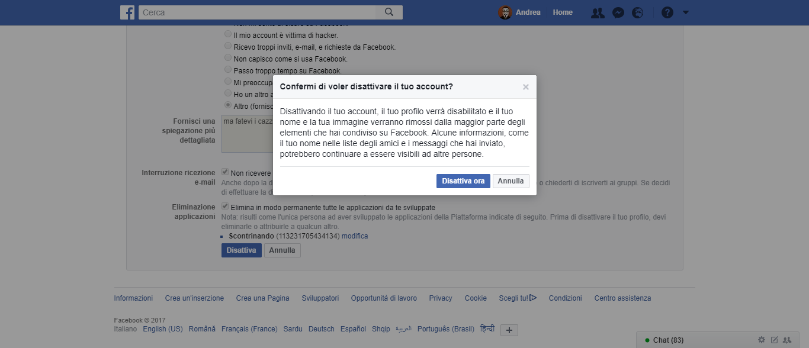Open chat settings gear icon

pos(762,340)
